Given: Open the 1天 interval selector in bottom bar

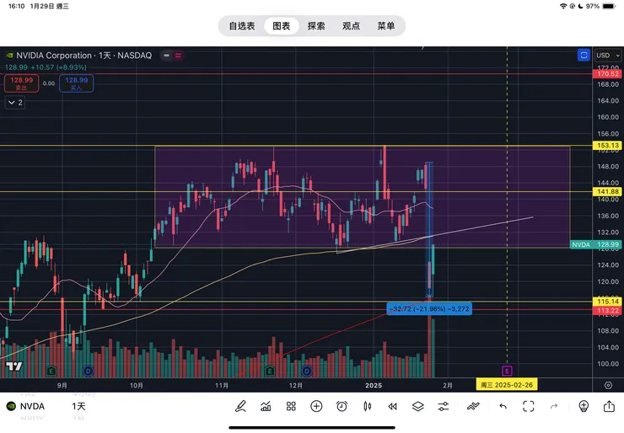Looking at the screenshot, I should point(78,406).
